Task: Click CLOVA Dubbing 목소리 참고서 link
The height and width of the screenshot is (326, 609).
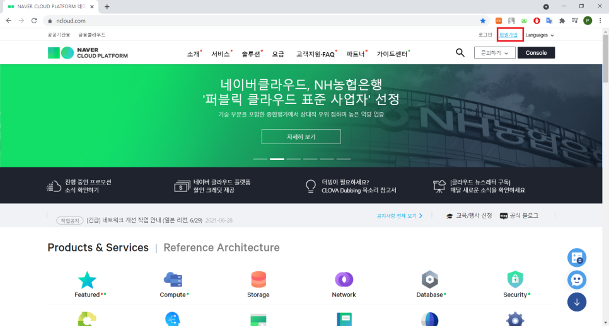Action: (351, 186)
